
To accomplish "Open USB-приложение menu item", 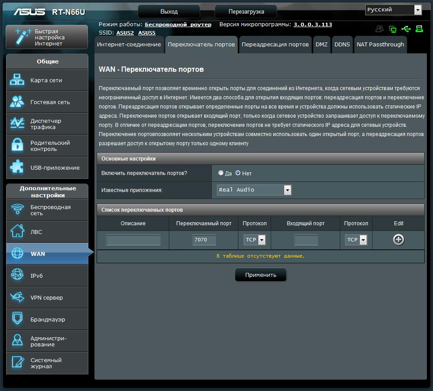I will [47, 168].
